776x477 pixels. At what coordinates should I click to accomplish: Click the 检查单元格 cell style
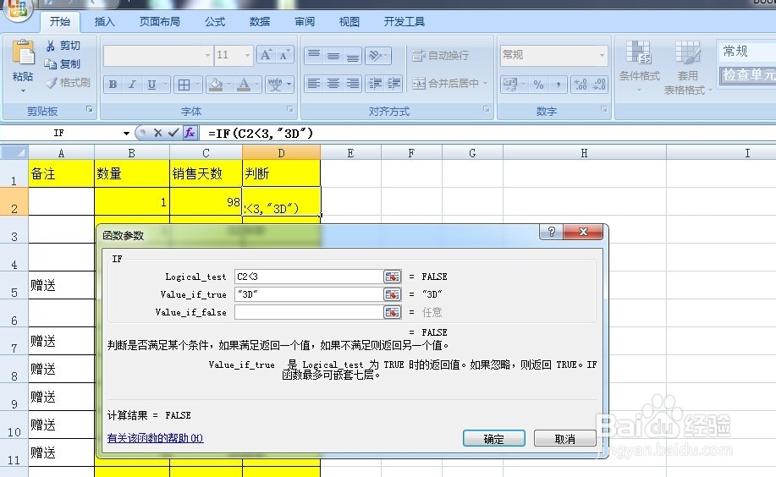748,75
